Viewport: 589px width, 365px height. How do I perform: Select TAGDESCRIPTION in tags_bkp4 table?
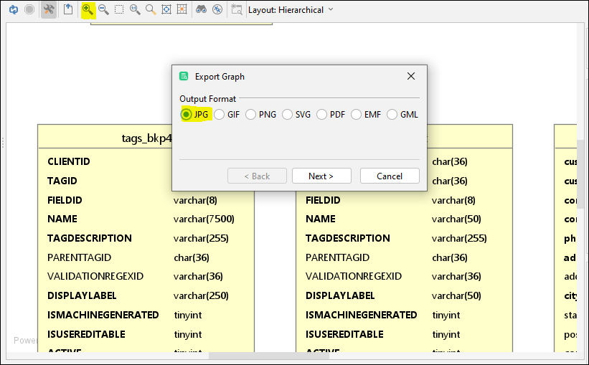pyautogui.click(x=90, y=238)
